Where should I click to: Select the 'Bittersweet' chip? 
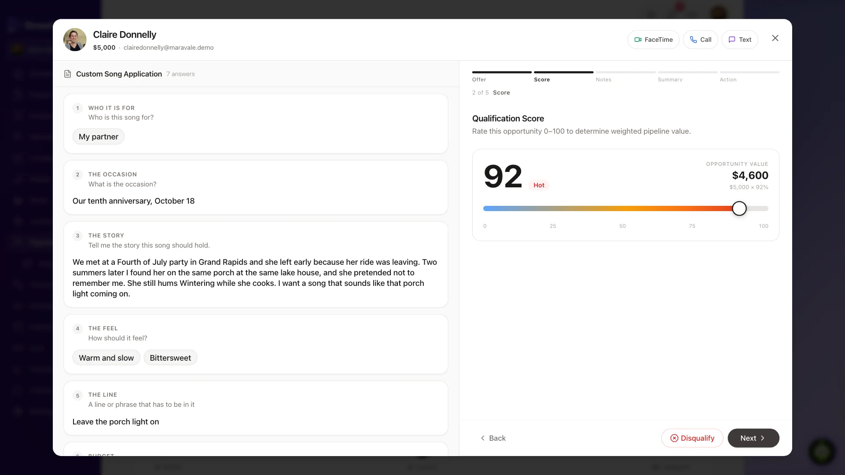(170, 358)
